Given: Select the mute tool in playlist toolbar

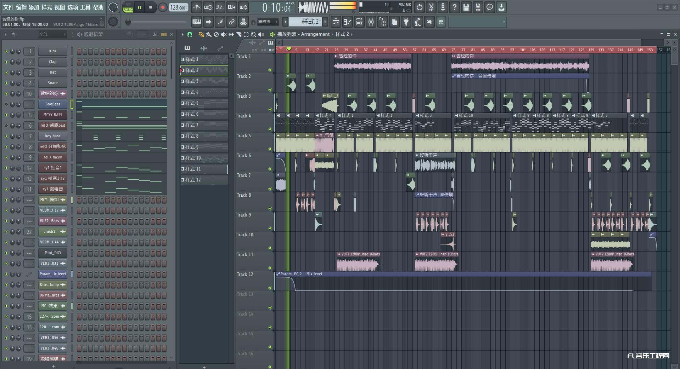Looking at the screenshot, I should [x=224, y=34].
